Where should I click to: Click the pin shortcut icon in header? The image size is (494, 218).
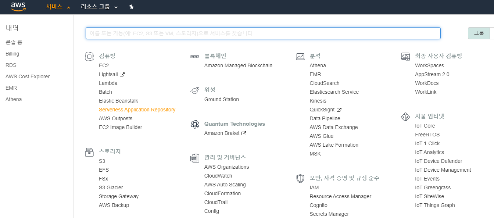[x=131, y=7]
